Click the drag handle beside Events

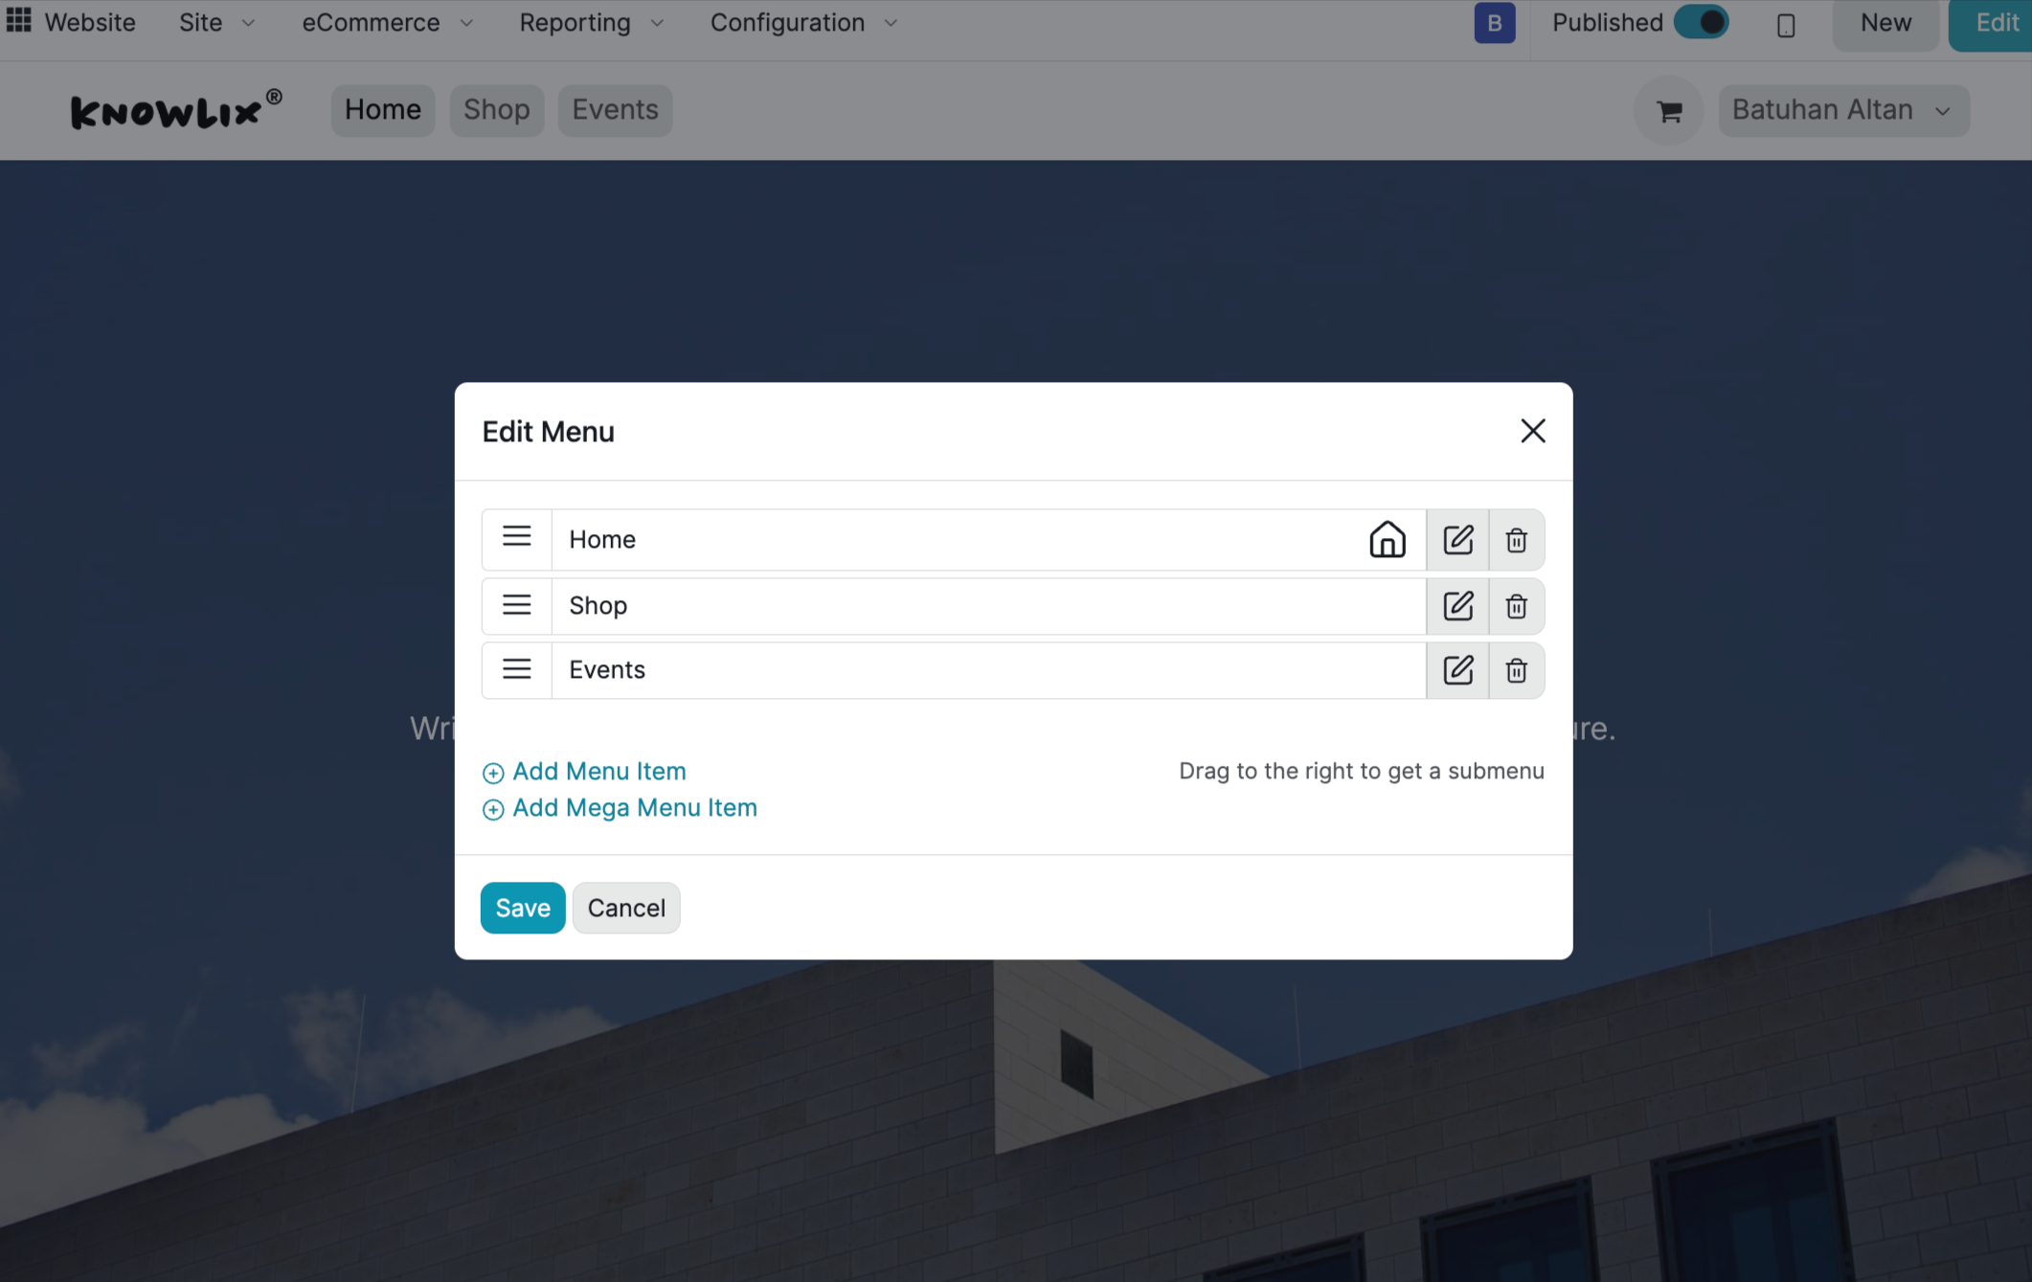point(516,669)
